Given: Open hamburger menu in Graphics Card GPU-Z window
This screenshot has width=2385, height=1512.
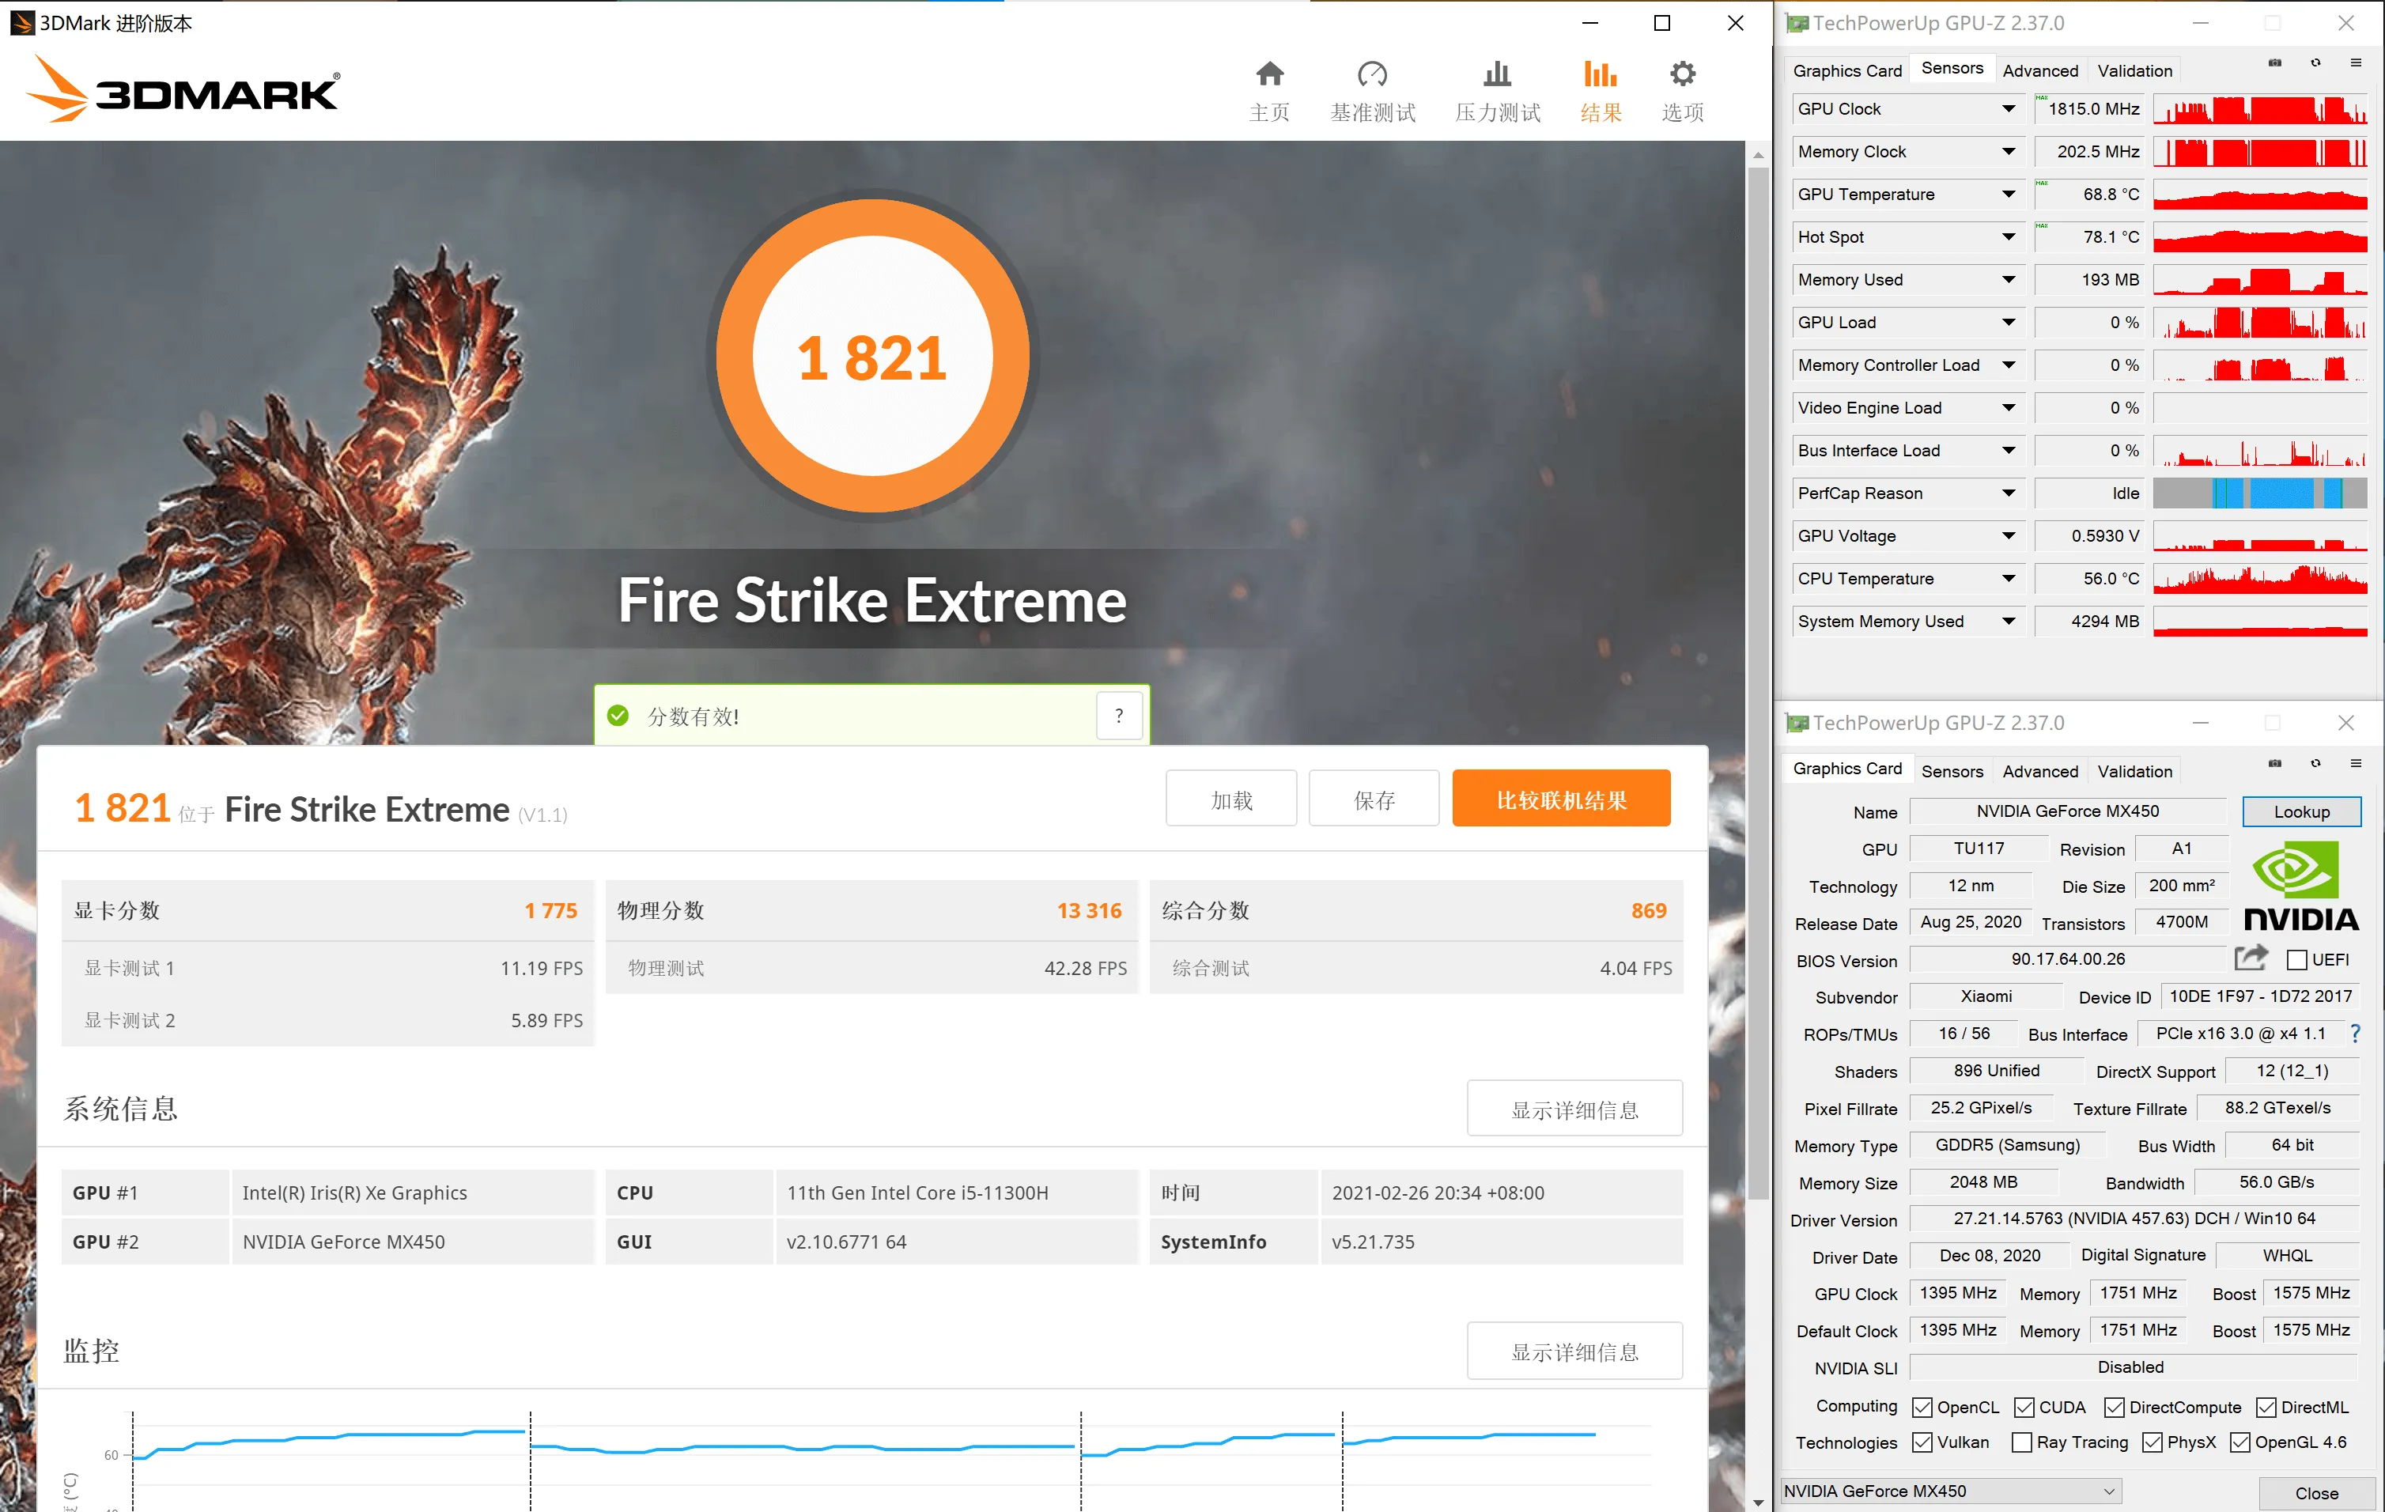Looking at the screenshot, I should point(2355,763).
